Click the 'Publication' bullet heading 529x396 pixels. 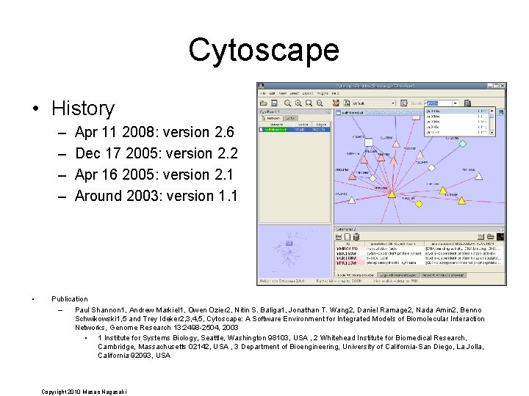pyautogui.click(x=70, y=299)
